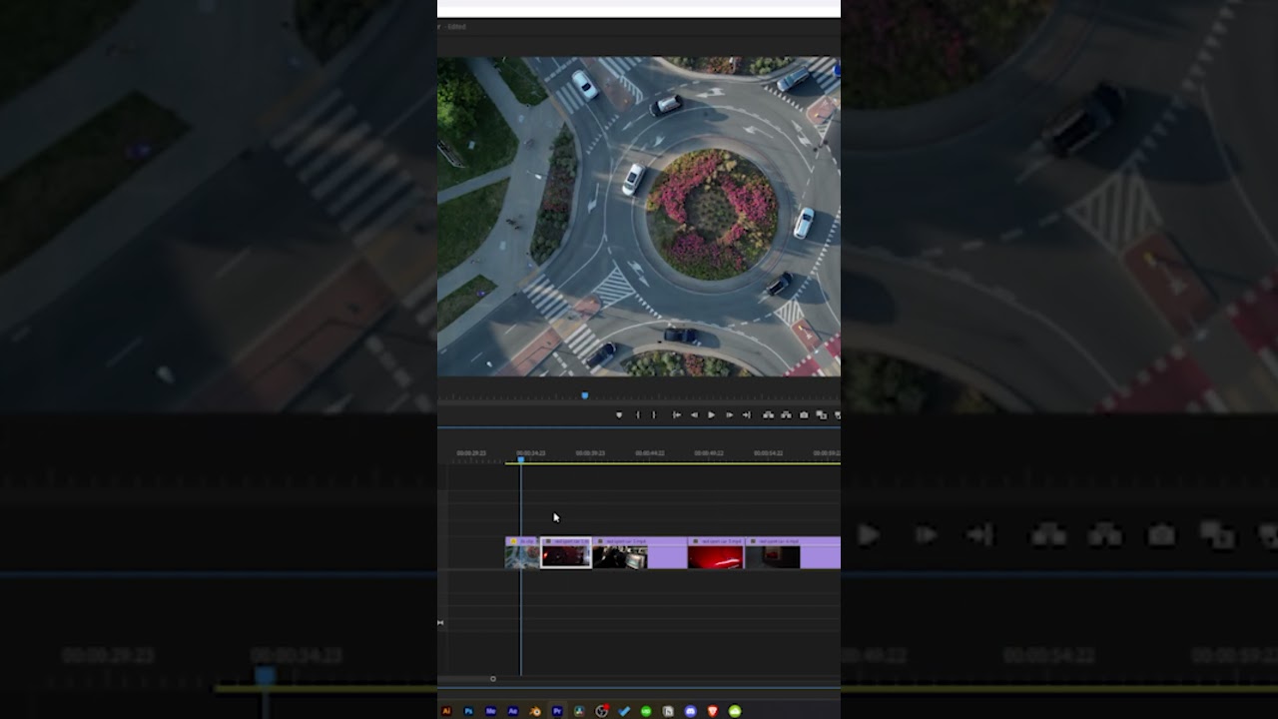The height and width of the screenshot is (719, 1278).
Task: Click the Program monitor scrubber playhead
Action: point(585,395)
